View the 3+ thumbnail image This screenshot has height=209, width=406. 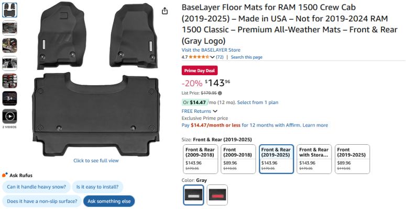click(x=10, y=98)
